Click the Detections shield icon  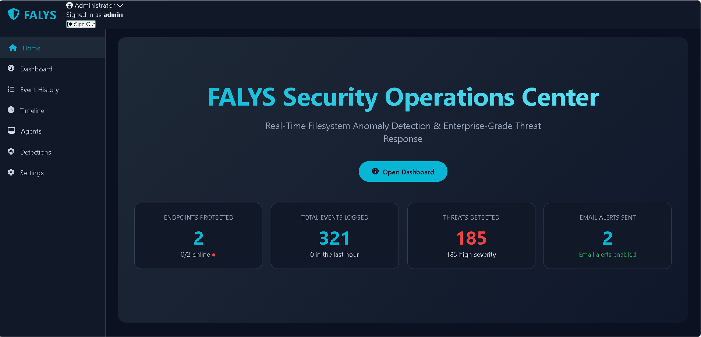tap(11, 152)
